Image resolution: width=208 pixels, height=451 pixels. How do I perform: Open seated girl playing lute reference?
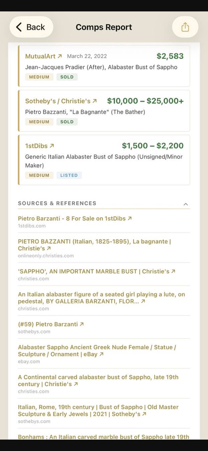[102, 298]
